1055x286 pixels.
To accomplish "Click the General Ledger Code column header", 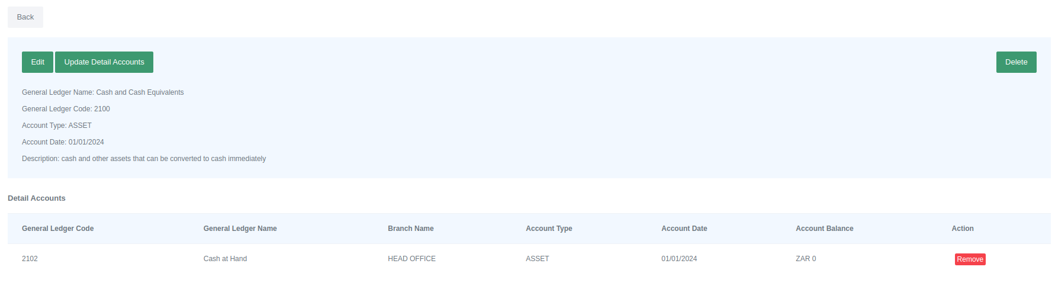I will coord(57,229).
